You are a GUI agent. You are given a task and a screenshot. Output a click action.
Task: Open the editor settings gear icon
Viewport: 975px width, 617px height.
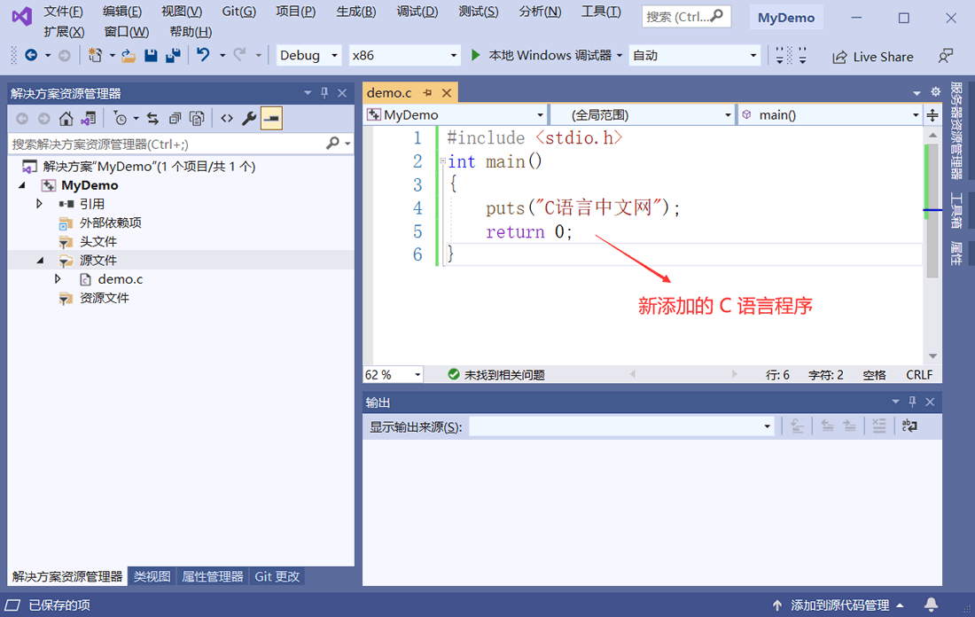point(935,92)
